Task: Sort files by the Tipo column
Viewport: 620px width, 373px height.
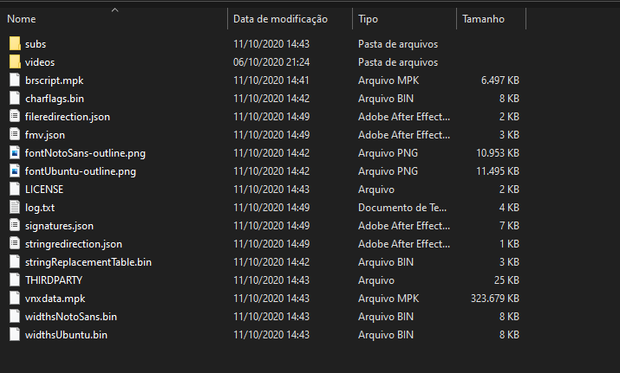Action: [x=368, y=19]
